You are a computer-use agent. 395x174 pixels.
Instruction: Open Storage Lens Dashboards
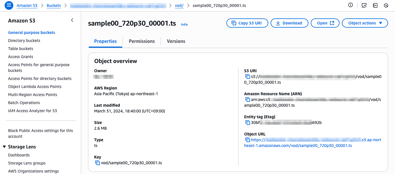19,155
